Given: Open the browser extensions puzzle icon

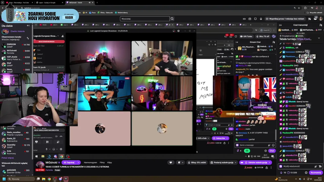Looking at the screenshot, I should tap(305, 8).
